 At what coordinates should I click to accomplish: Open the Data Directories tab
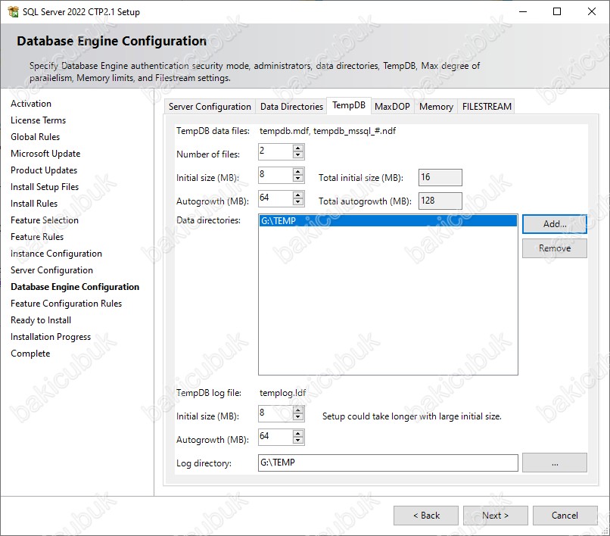pyautogui.click(x=291, y=107)
